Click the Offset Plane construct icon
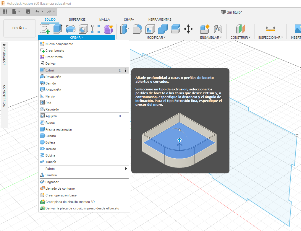 (x=240, y=29)
